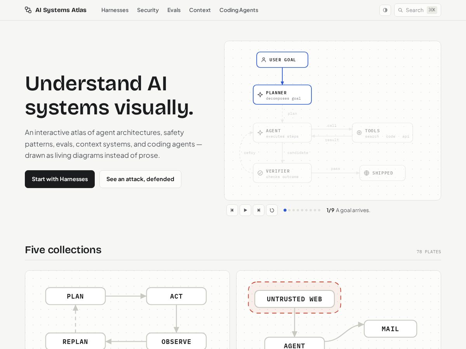The image size is (466, 349).
Task: Click Start with Harnesses button
Action: 60,179
